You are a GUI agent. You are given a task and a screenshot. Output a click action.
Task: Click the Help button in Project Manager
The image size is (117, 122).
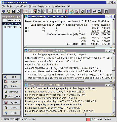click(x=12, y=113)
